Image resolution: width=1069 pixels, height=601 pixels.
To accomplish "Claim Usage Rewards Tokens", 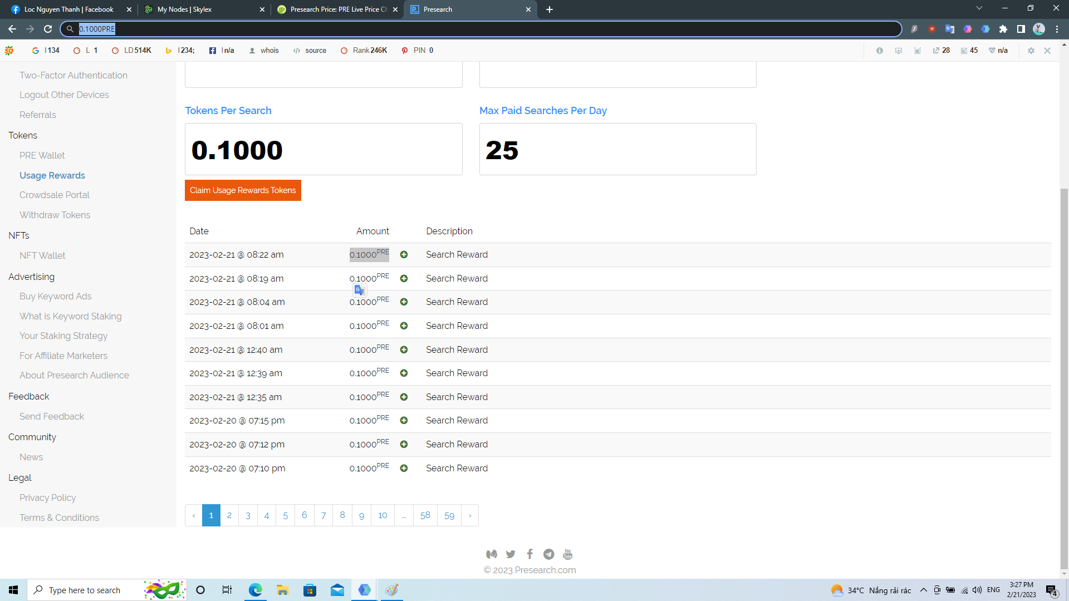I will (x=243, y=190).
